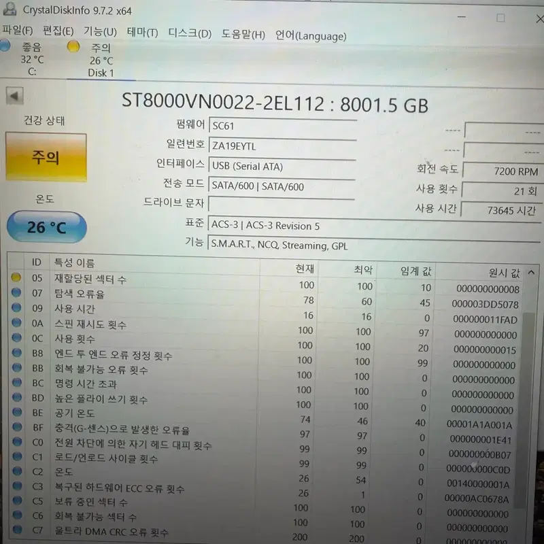Click the blue status dot for attribute BB
The width and height of the screenshot is (544, 544).
16,367
